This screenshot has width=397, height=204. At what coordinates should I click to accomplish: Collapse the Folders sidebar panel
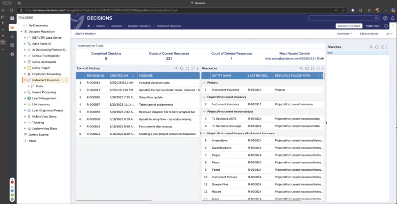[x=12, y=18]
